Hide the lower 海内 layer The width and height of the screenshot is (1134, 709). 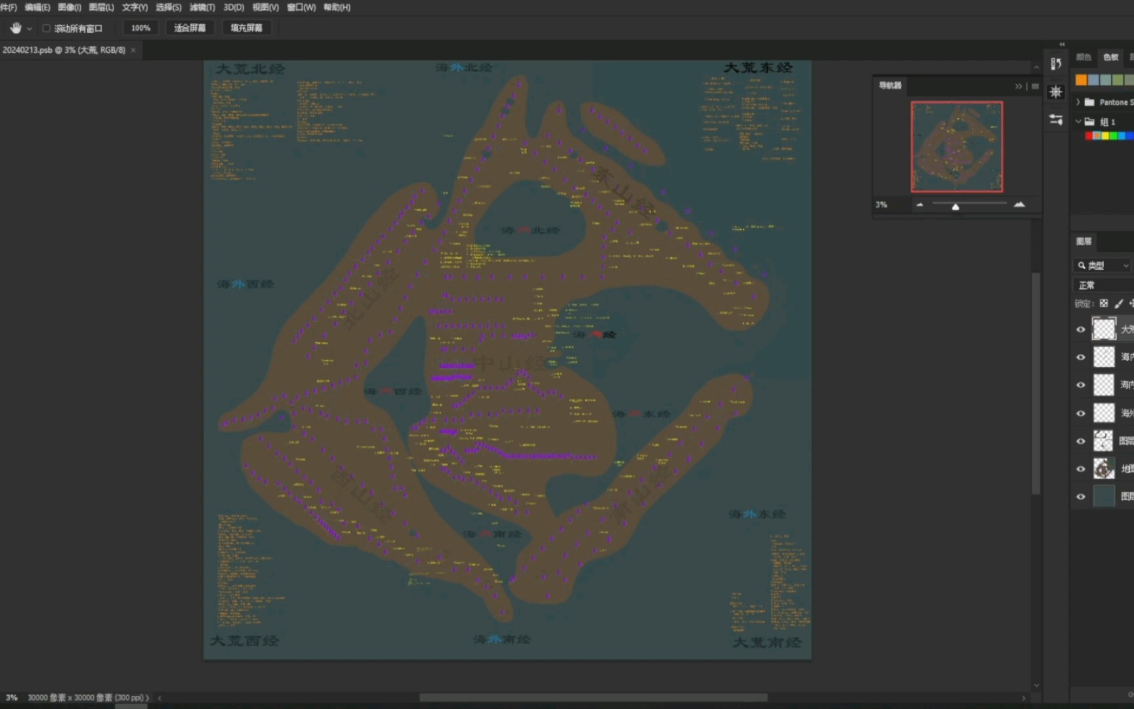tap(1081, 385)
